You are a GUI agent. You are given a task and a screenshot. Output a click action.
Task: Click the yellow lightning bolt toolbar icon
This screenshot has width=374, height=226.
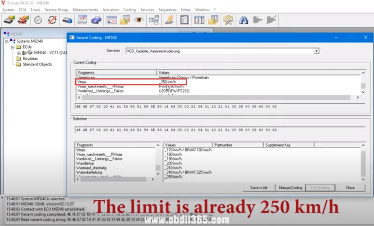coord(169,20)
